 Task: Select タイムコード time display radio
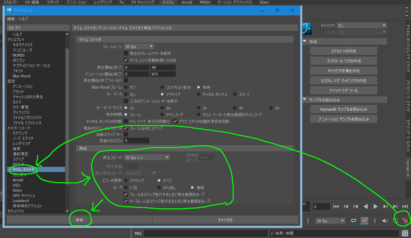162,115
